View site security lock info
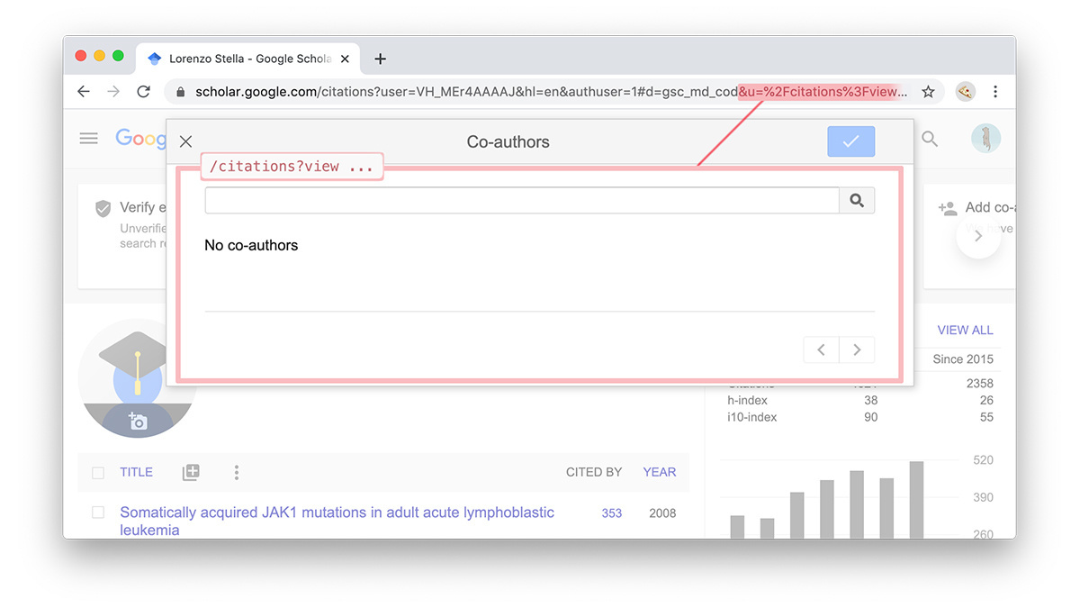The image size is (1080, 608). coord(181,92)
